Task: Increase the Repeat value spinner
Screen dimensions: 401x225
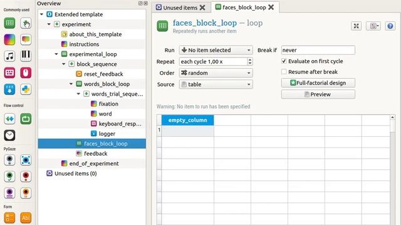Action: pos(250,59)
